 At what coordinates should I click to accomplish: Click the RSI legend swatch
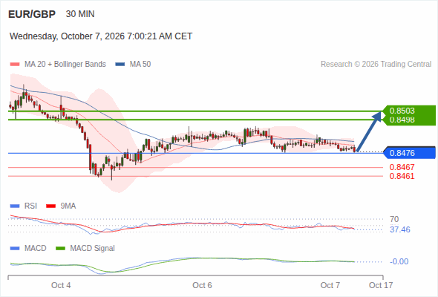[15, 206]
